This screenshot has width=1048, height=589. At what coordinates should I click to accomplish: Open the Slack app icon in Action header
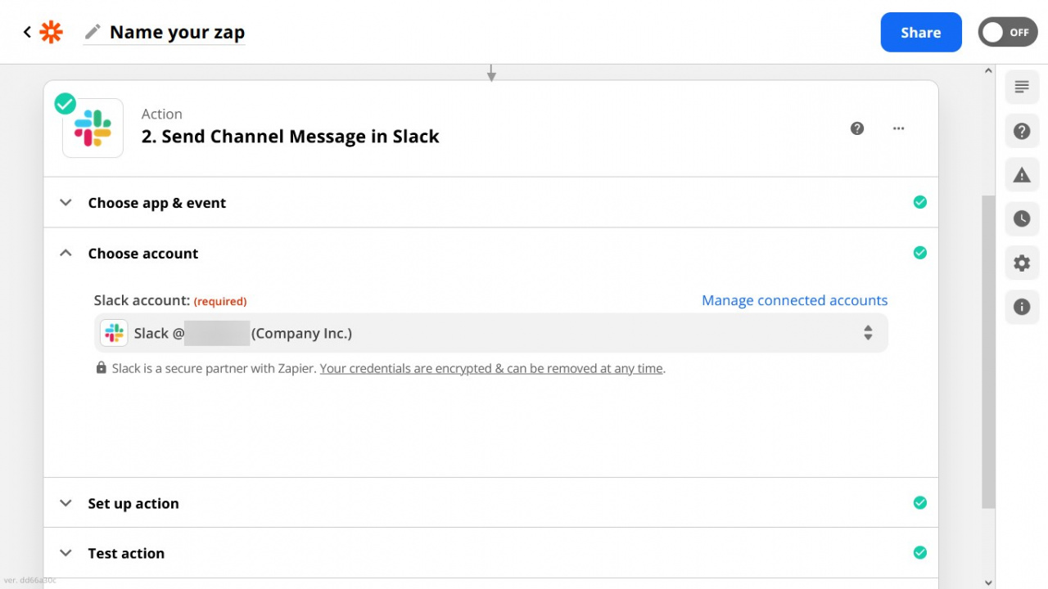tap(93, 128)
